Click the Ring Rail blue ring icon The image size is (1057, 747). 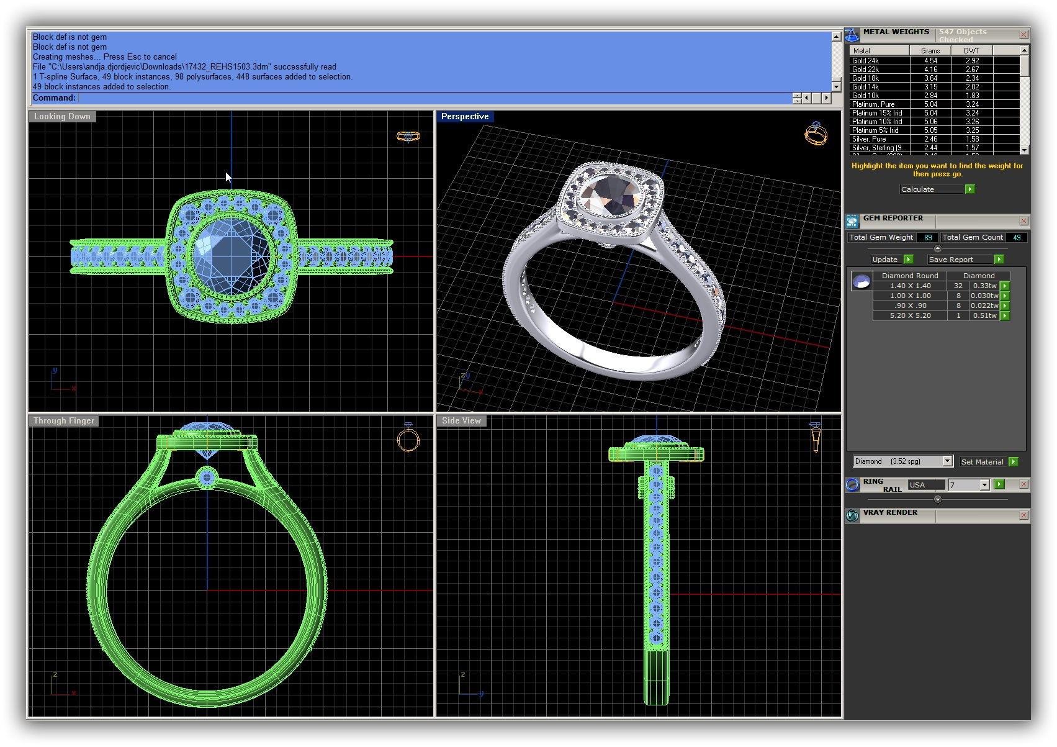pos(852,485)
